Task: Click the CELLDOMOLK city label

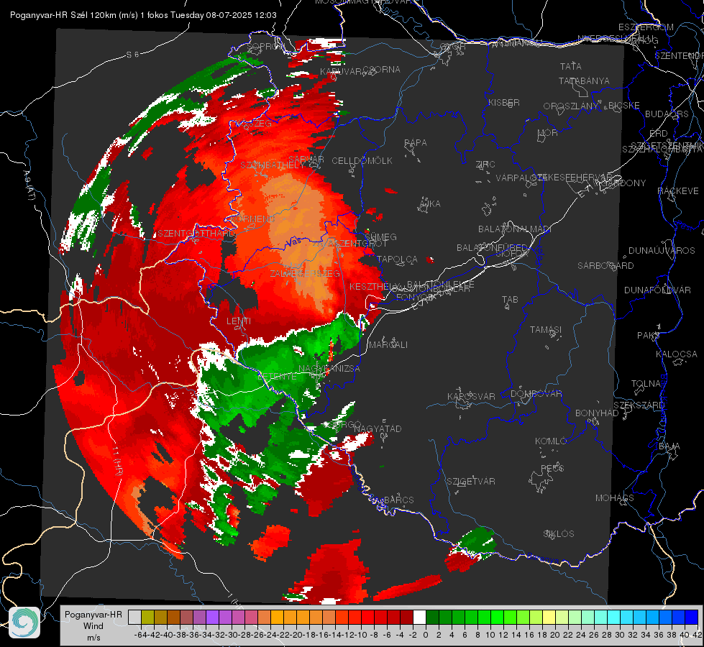Action: [362, 160]
